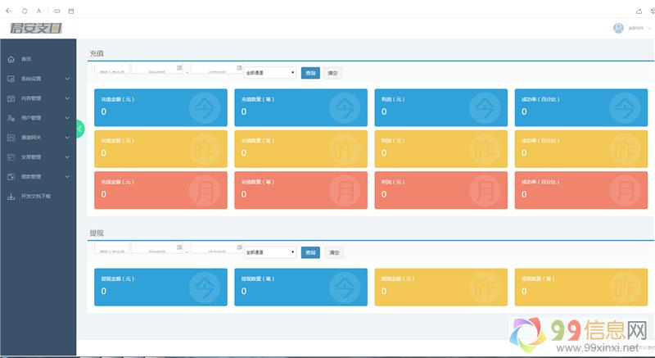Screen dimensions: 655x358
Task: Click the 首页 home icon in sidebar
Action: (11, 59)
